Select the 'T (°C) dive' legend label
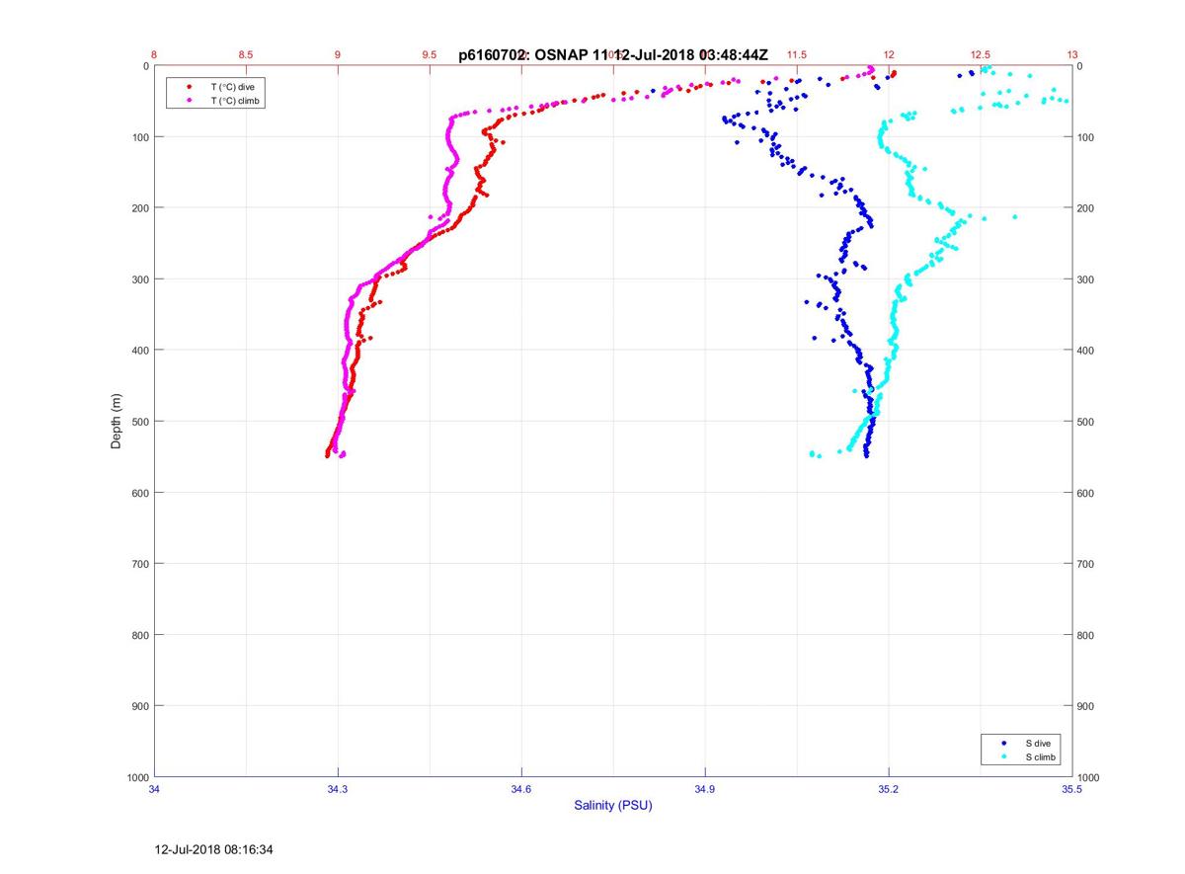Viewport: 1185px width, 874px height. point(234,87)
